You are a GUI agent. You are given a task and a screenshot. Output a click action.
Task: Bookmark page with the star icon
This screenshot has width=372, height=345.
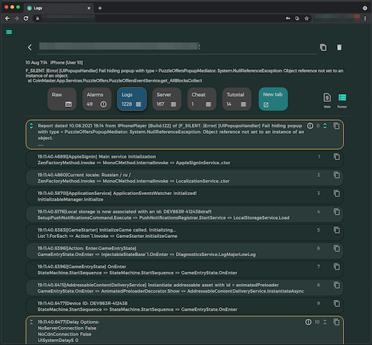click(x=306, y=18)
